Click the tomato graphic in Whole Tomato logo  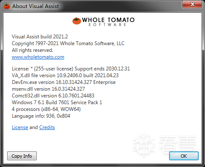click(x=77, y=21)
